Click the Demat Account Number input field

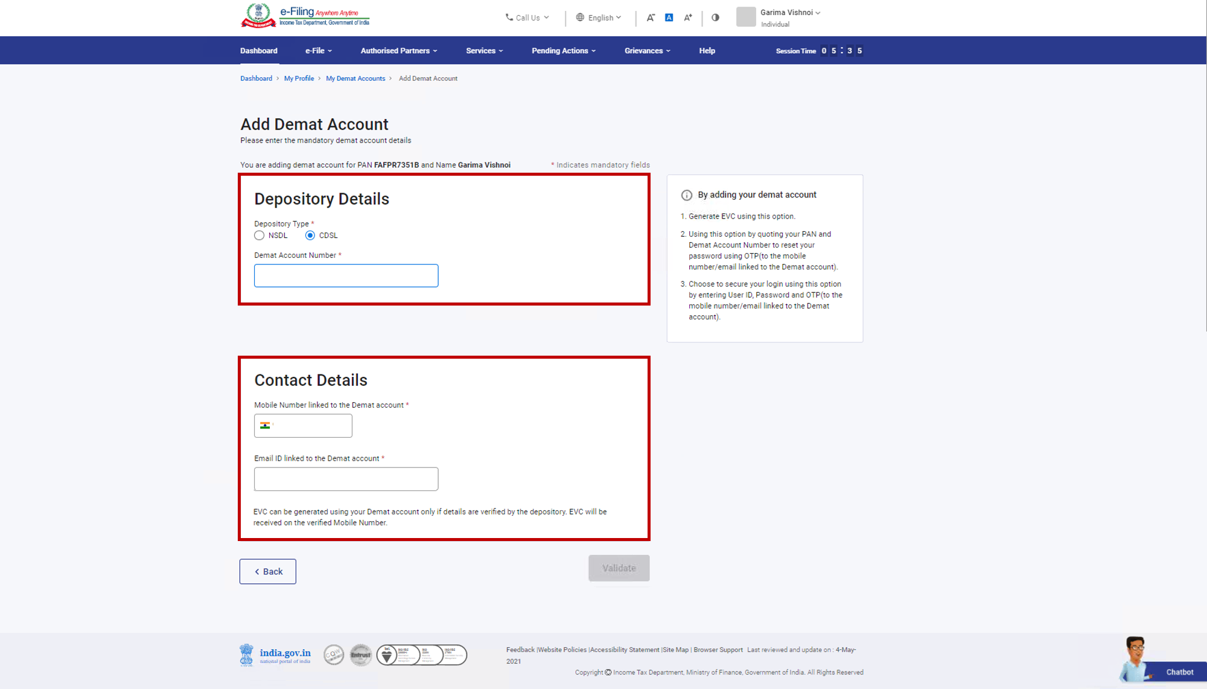[x=346, y=275]
